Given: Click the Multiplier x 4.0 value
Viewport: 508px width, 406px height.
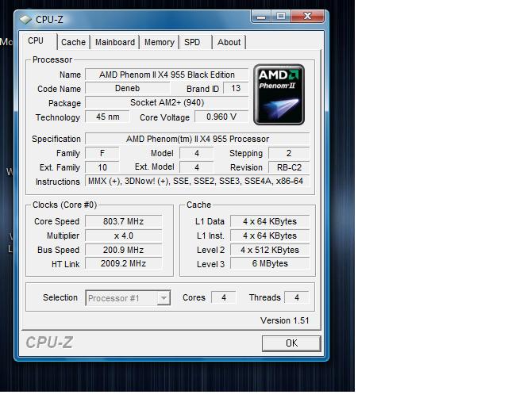Looking at the screenshot, I should click(124, 236).
